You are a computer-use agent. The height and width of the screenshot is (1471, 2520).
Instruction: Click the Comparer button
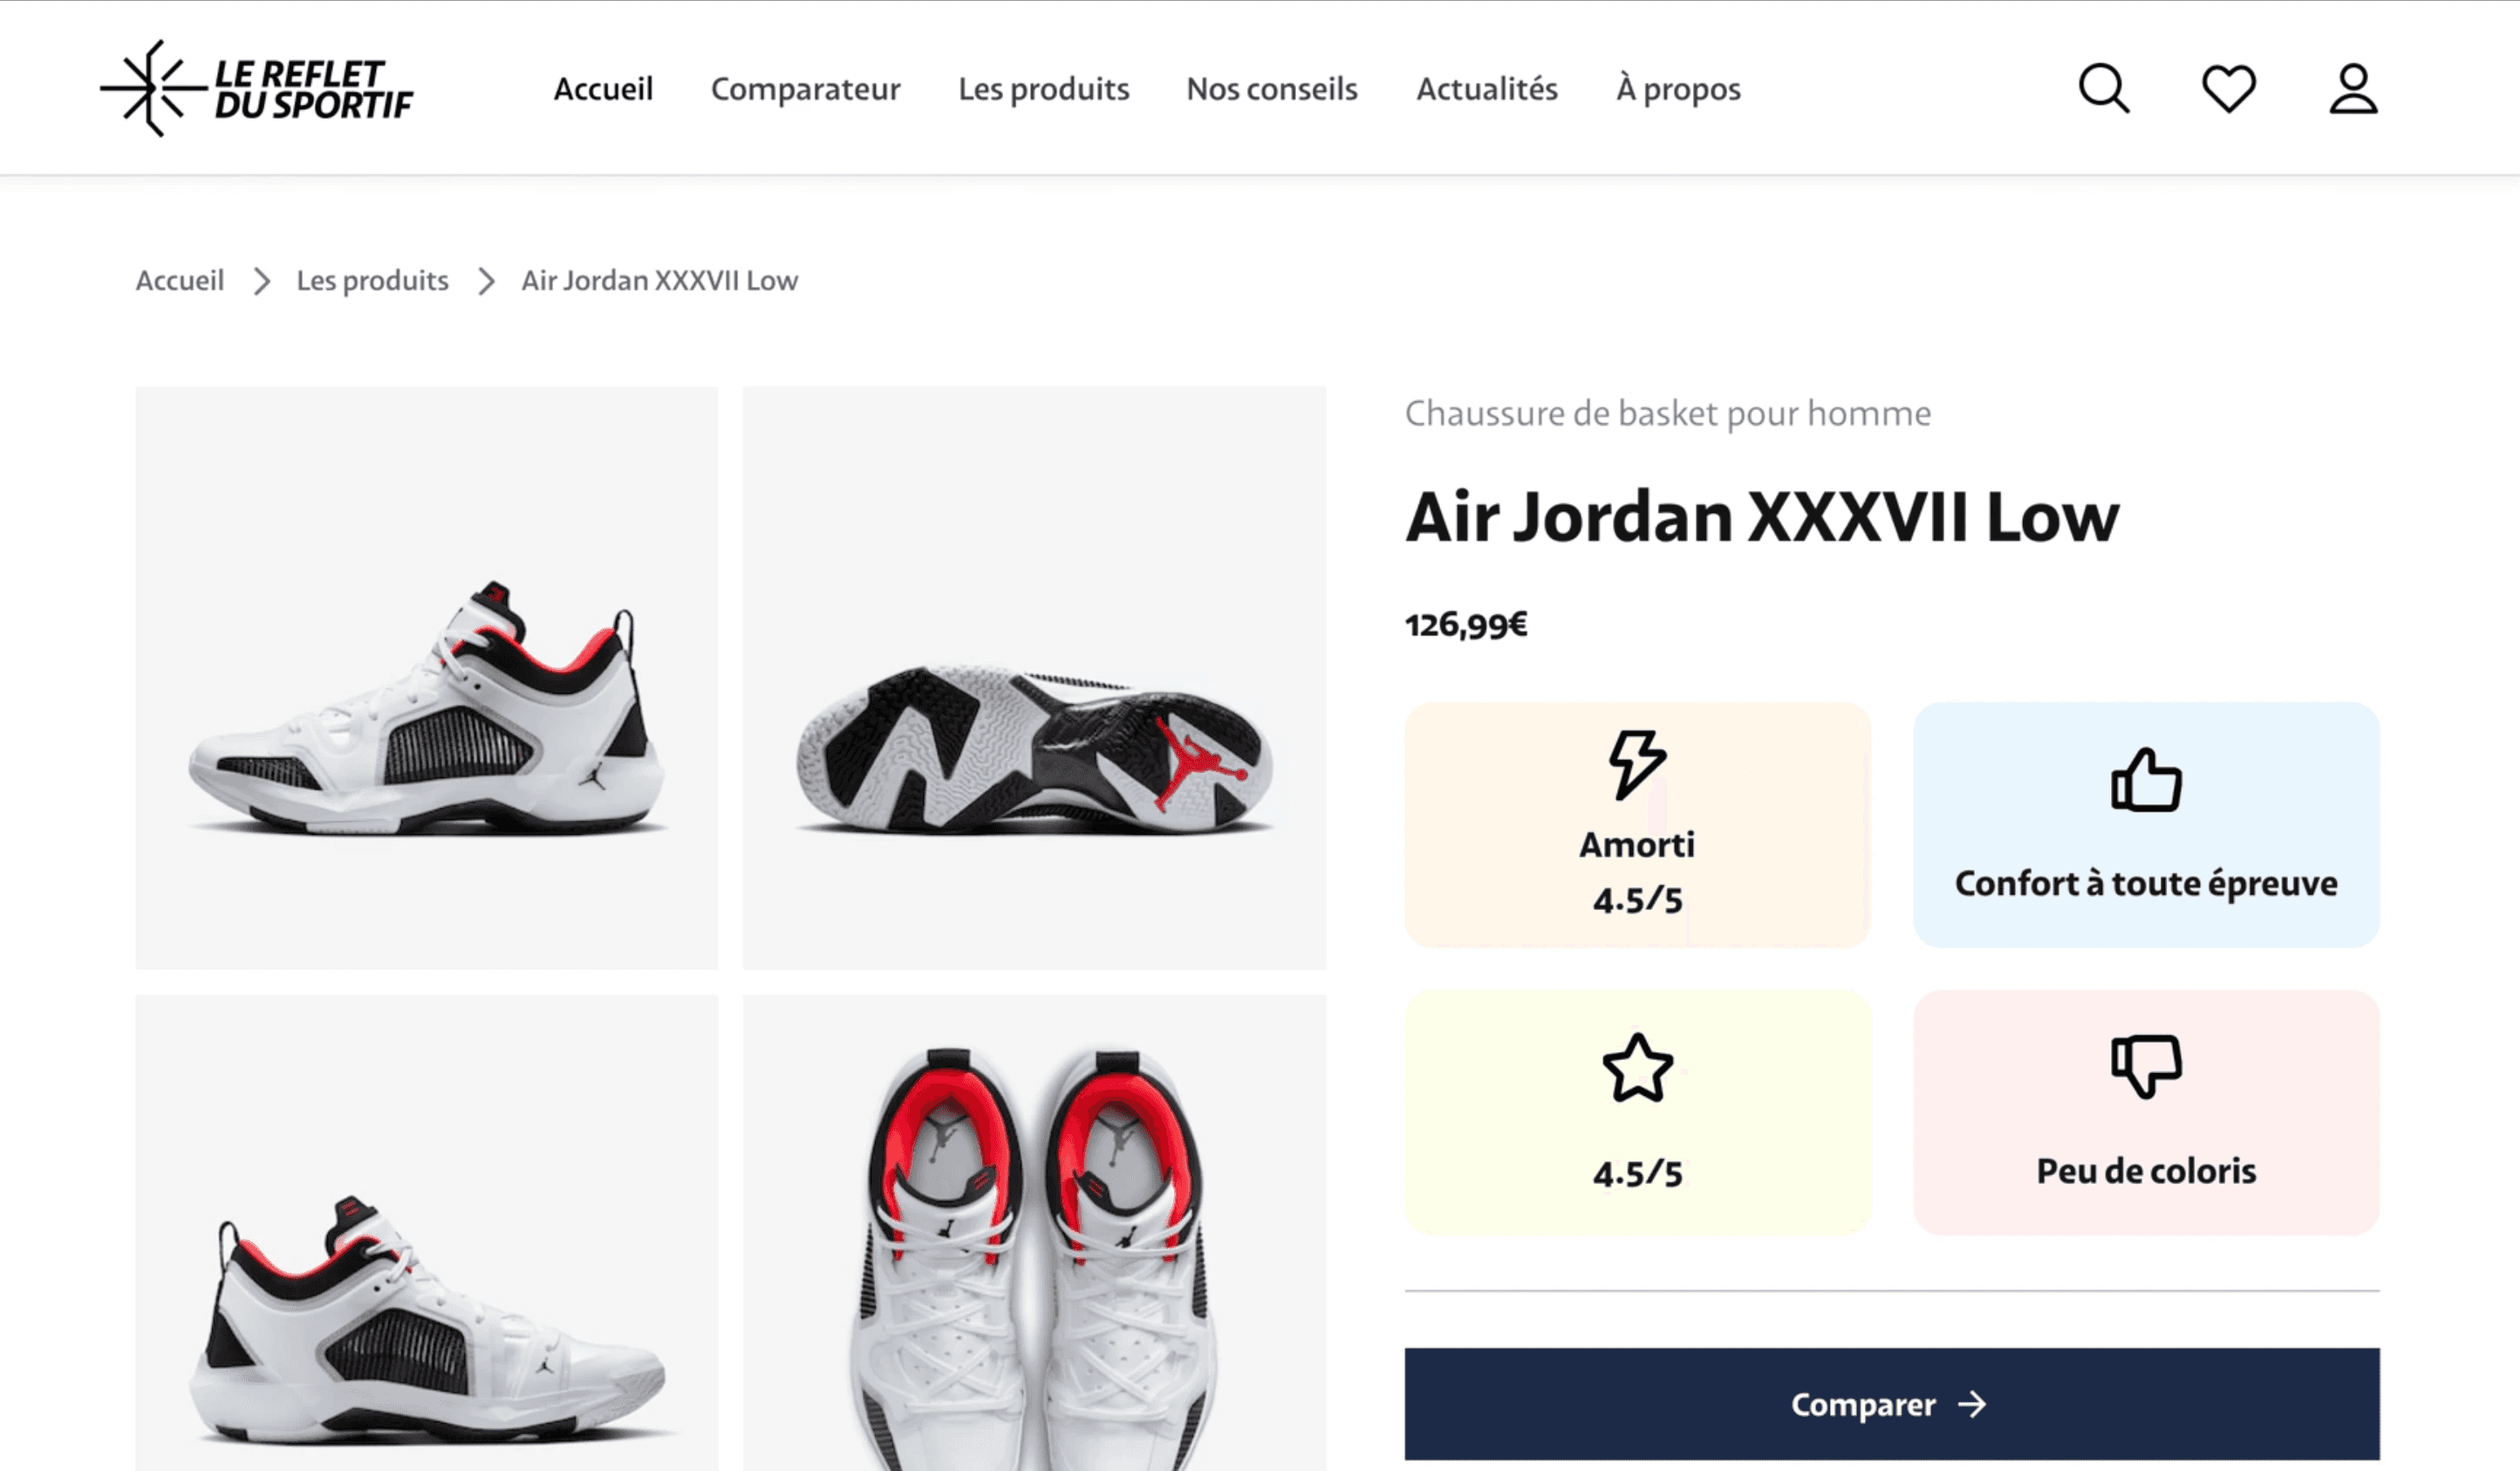point(1891,1403)
